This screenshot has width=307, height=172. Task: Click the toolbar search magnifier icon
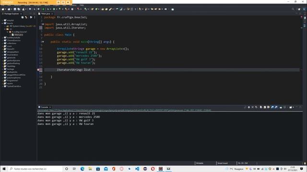293,9
